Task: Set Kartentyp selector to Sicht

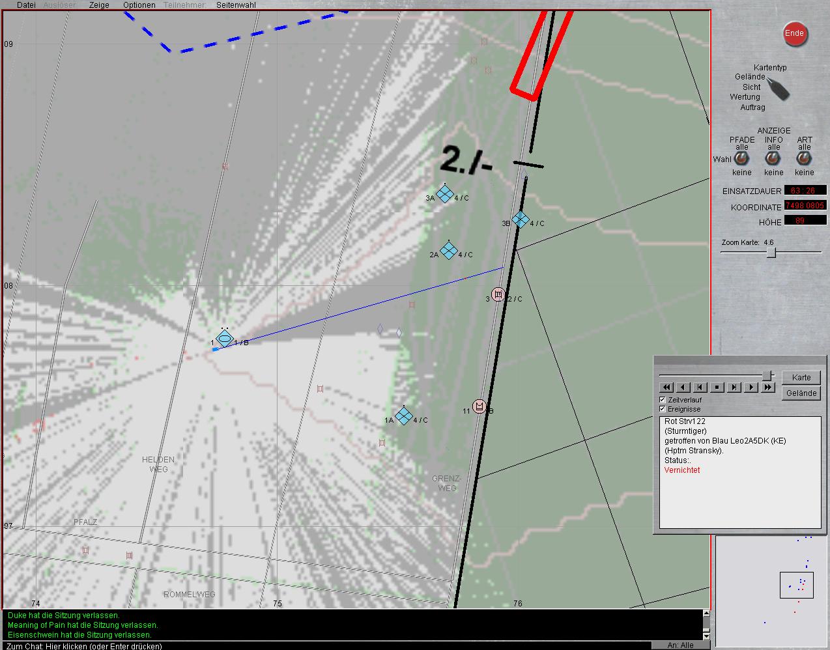Action: click(751, 87)
